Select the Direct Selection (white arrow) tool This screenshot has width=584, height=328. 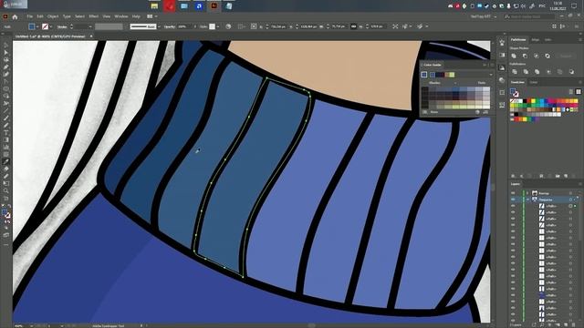click(x=6, y=53)
